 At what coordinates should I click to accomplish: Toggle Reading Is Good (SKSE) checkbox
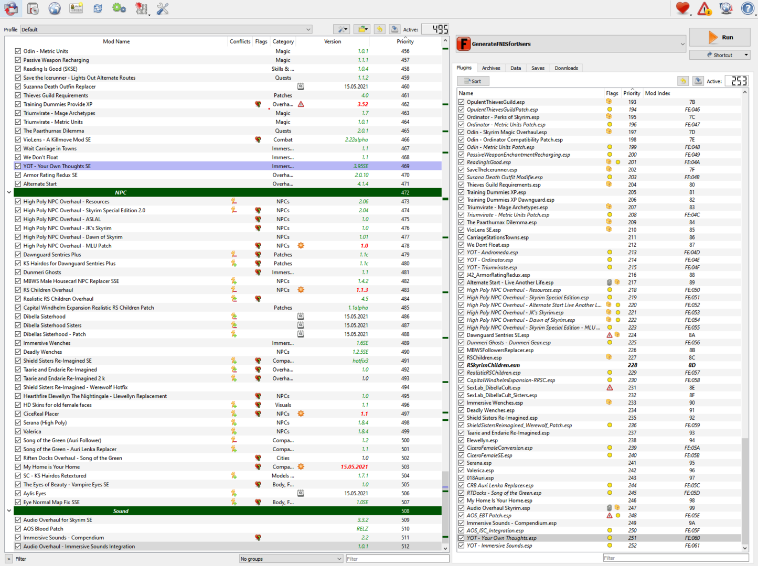coord(18,69)
